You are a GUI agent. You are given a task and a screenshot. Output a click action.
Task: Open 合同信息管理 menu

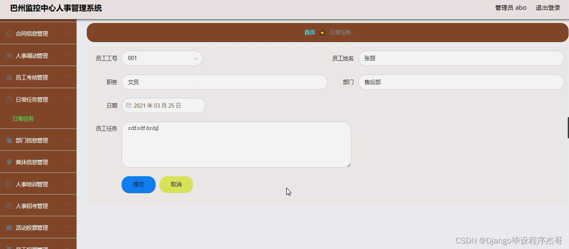point(38,33)
